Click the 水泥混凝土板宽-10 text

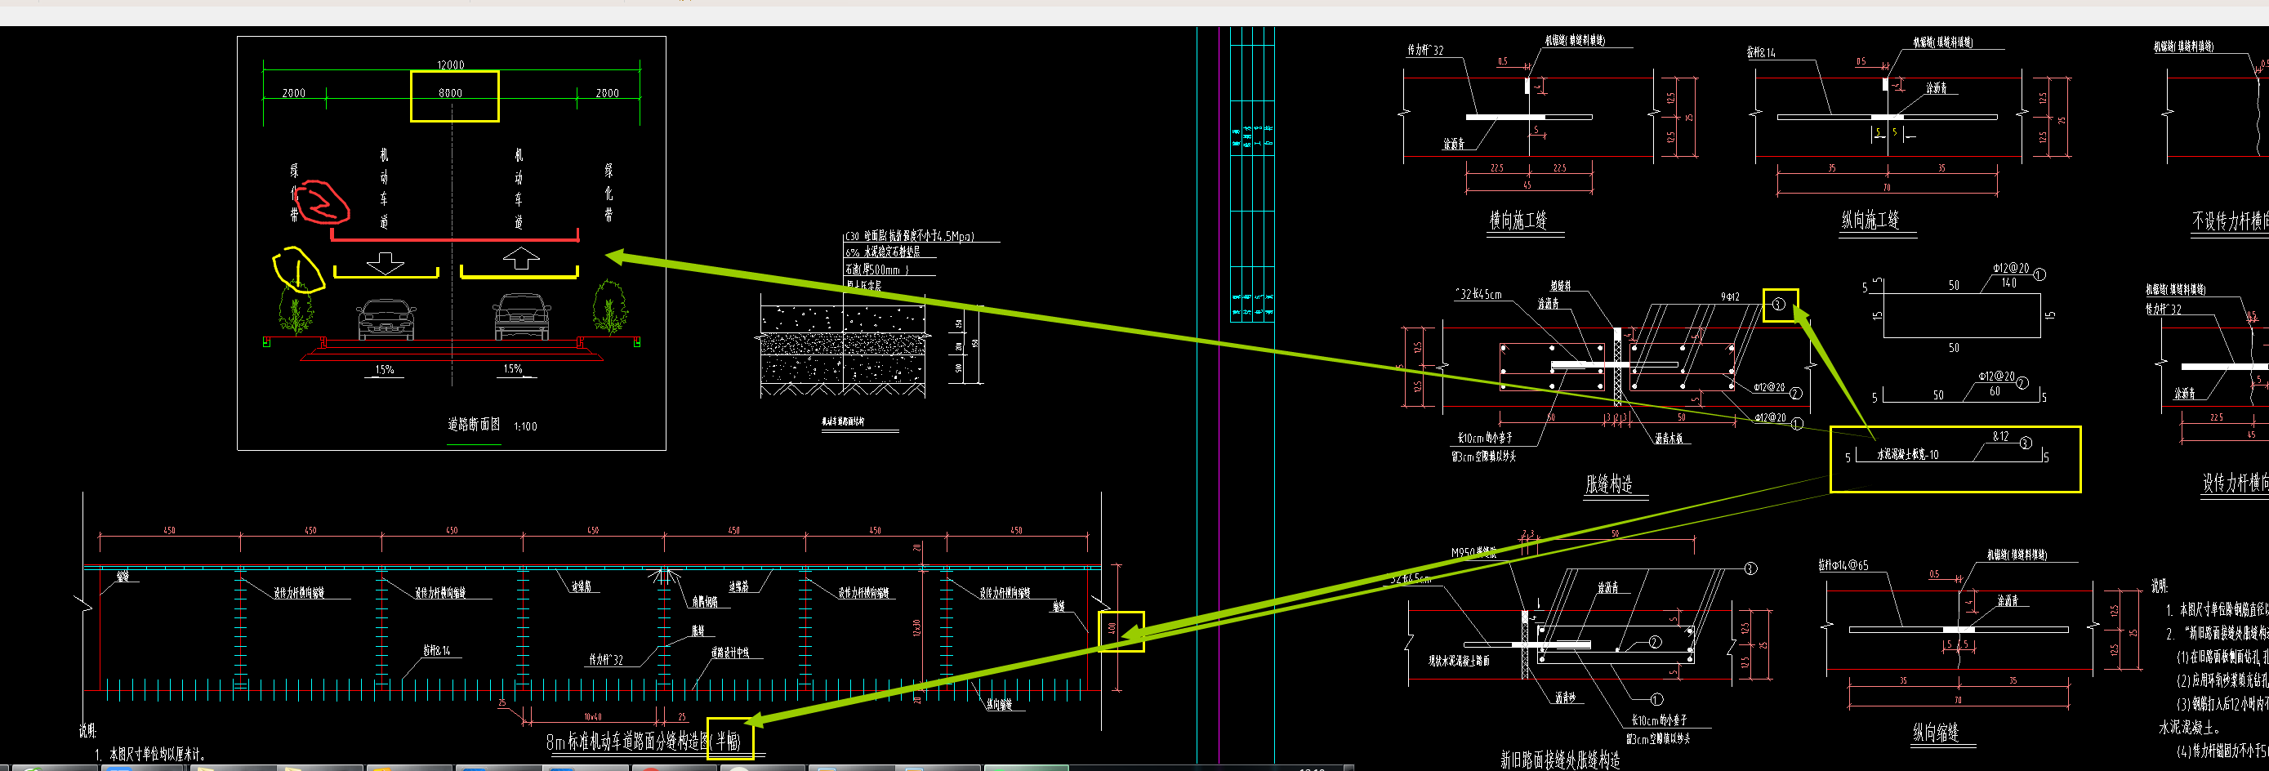[x=1908, y=456]
